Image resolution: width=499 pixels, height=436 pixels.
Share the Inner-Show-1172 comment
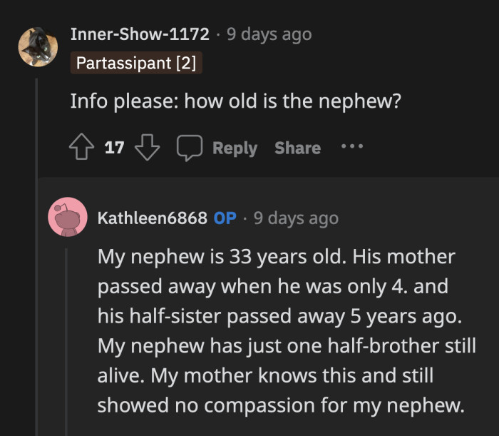tap(297, 148)
